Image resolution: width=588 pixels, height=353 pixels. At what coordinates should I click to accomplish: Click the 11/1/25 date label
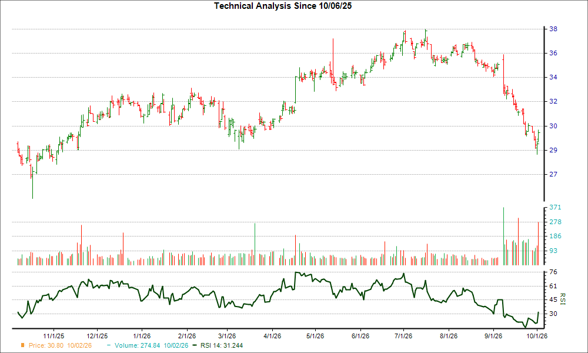click(x=54, y=336)
